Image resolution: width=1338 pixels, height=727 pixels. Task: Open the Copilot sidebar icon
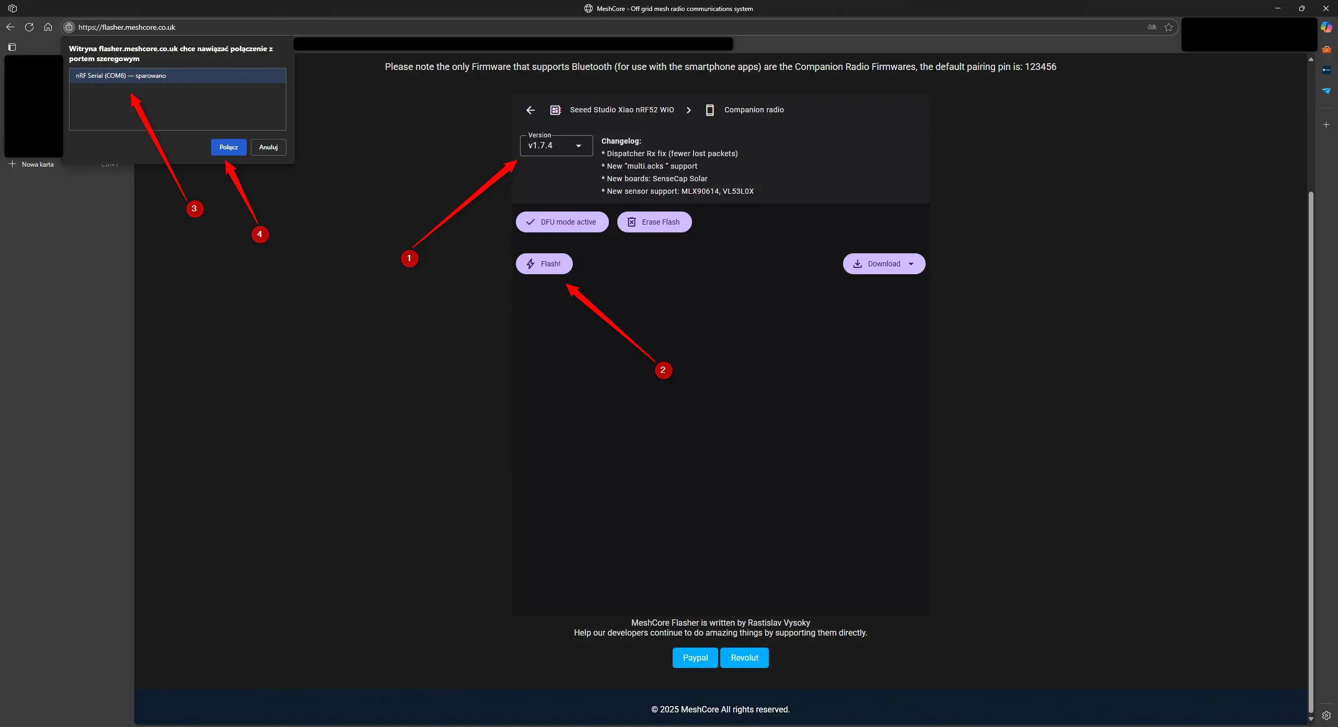coord(1327,27)
